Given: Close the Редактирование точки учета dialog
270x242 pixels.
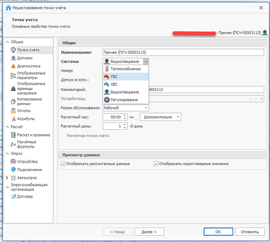Looking at the screenshot, I should 261,8.
